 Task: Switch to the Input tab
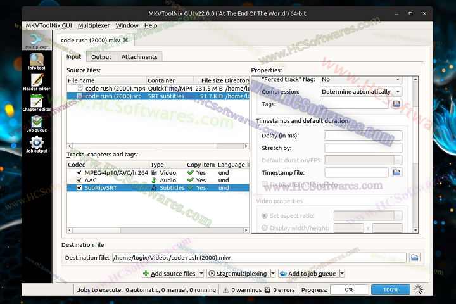pos(73,56)
